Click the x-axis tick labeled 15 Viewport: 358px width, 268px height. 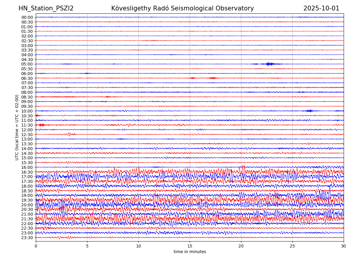coord(190,246)
